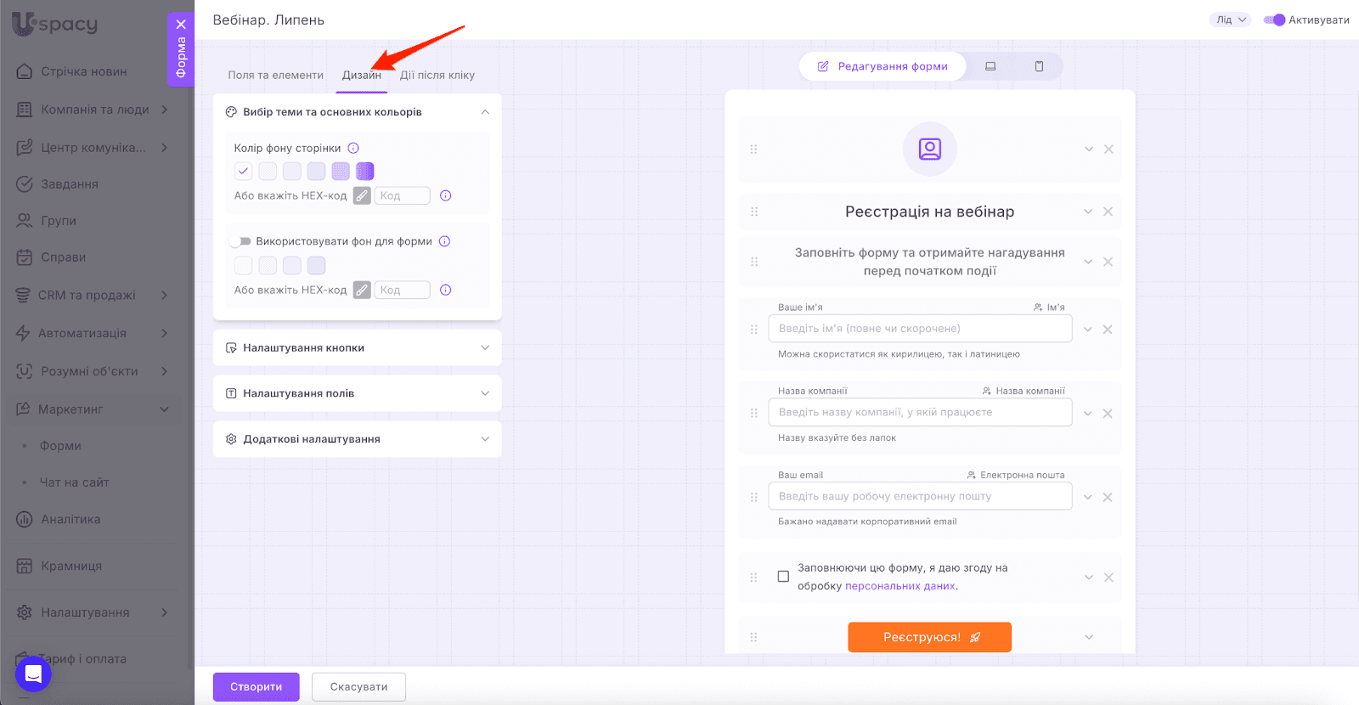Screen dimensions: 1359x705
Task: Open the Поля та елементи tab
Action: point(275,75)
